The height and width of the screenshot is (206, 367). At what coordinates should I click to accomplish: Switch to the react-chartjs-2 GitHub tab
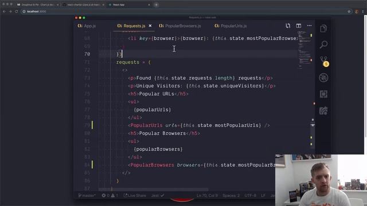coord(83,5)
